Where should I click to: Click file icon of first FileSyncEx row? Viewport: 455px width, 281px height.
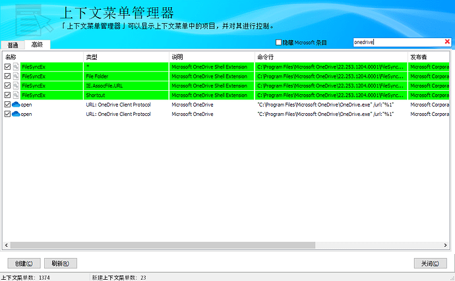click(16, 66)
